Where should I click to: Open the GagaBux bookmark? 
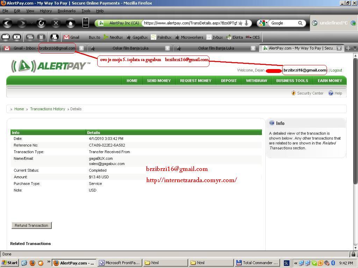137,37
